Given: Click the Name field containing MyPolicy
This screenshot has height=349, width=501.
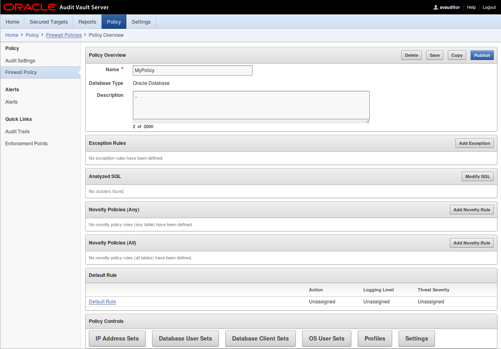Looking at the screenshot, I should (x=192, y=70).
